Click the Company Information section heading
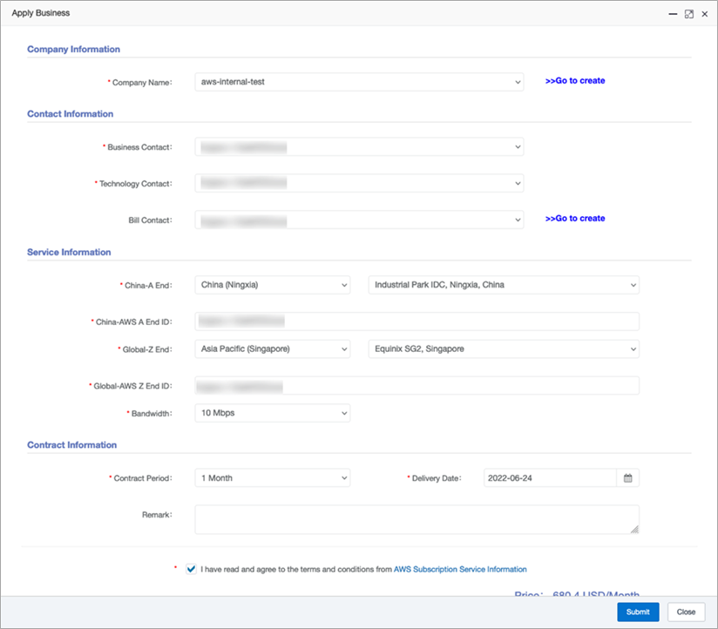 (74, 49)
